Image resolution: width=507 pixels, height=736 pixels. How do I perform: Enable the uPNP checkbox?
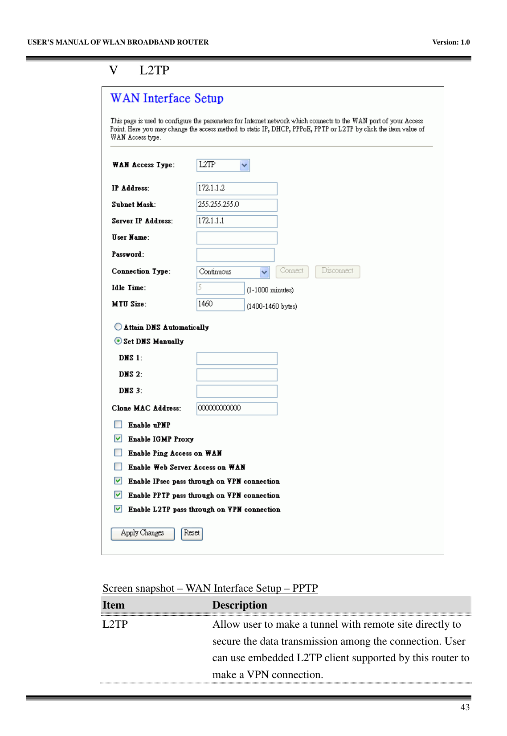[x=118, y=425]
